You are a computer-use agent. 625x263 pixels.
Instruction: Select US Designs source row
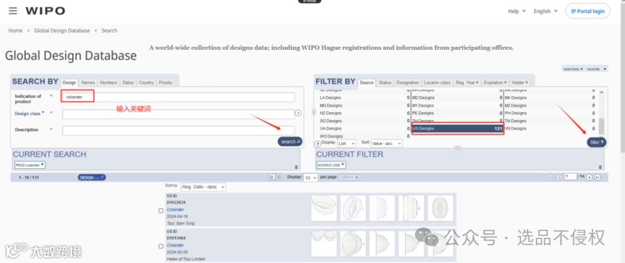pos(458,128)
